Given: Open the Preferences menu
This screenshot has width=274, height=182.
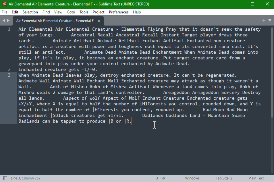Looking at the screenshot, I should pyautogui.click(x=118, y=12).
